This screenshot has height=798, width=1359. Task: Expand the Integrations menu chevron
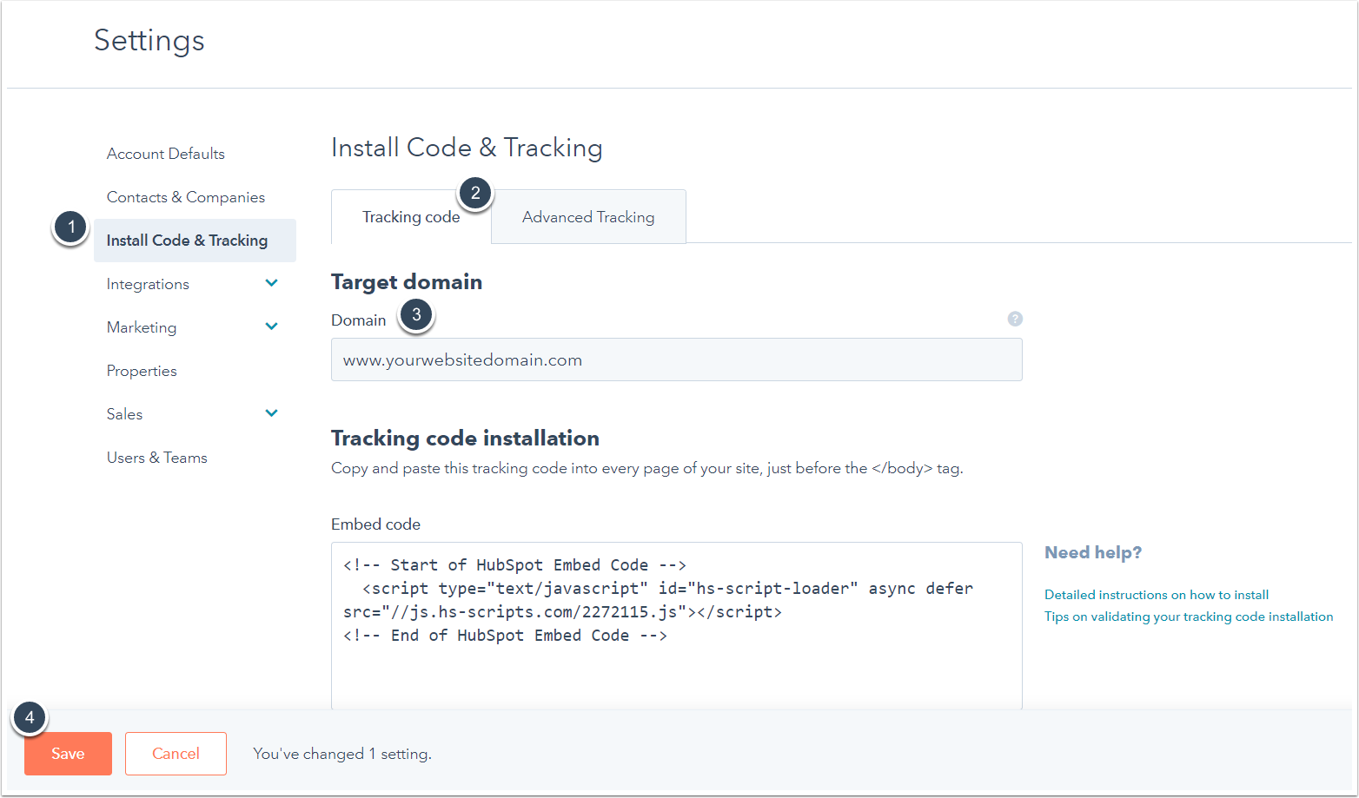coord(271,283)
